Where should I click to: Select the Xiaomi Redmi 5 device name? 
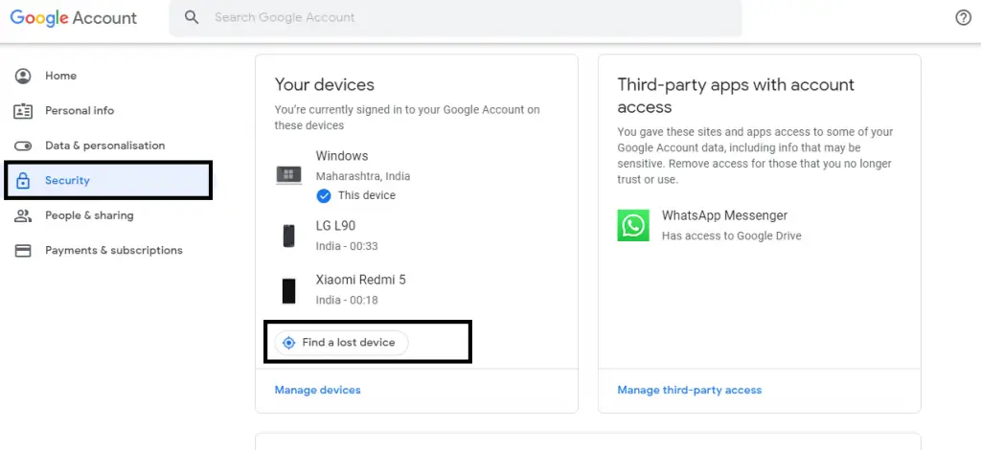pos(361,280)
